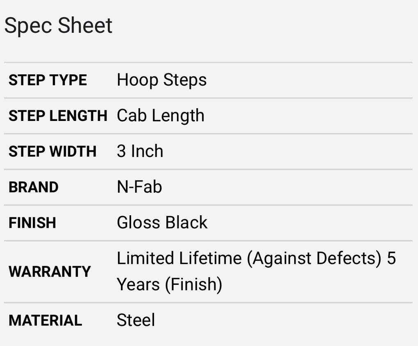
Task: Select the STEP TYPE label
Action: pos(48,80)
